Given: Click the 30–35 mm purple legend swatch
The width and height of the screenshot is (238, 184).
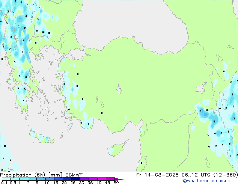Looking at the screenshot, I should tap(84, 179).
